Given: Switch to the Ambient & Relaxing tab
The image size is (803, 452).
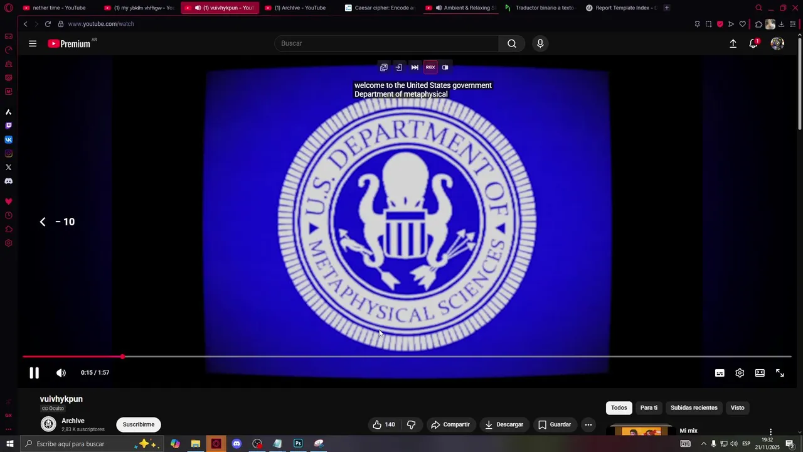Looking at the screenshot, I should (460, 8).
